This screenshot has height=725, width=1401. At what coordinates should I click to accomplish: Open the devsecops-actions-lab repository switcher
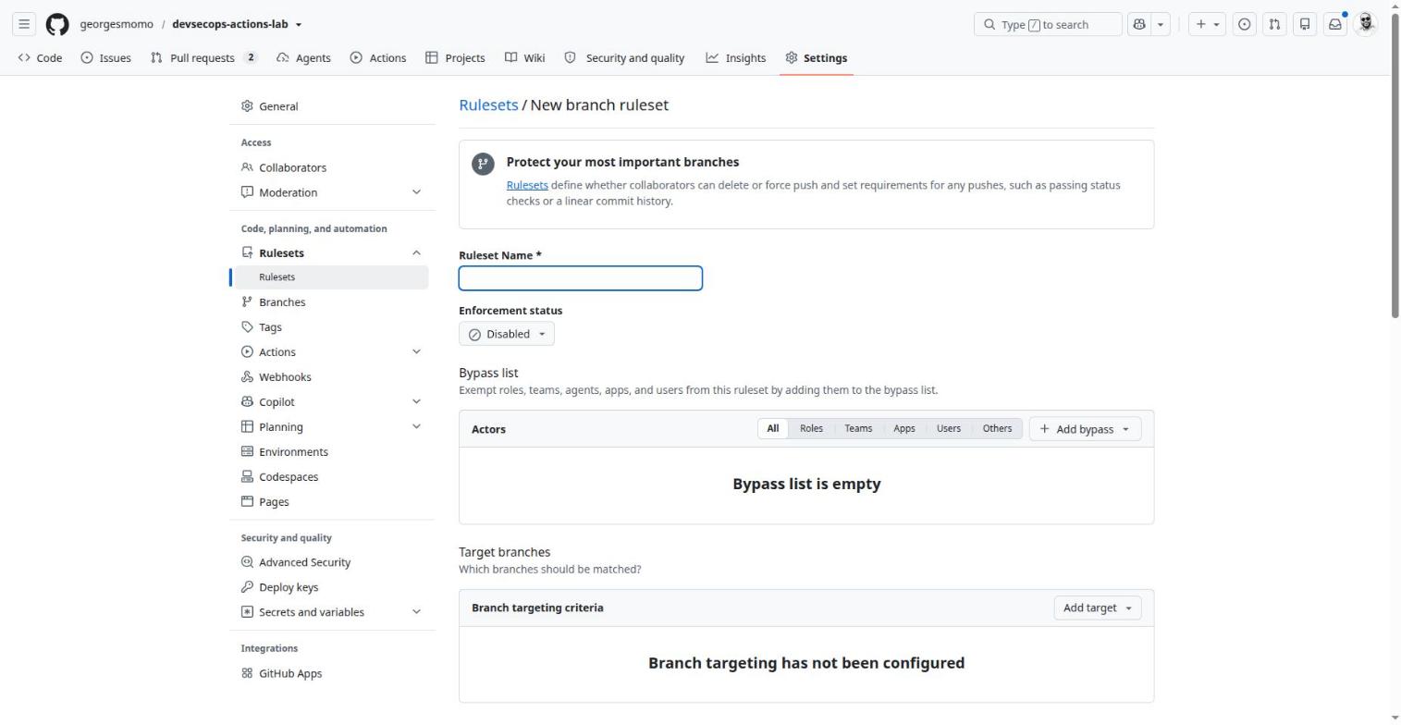(x=237, y=24)
